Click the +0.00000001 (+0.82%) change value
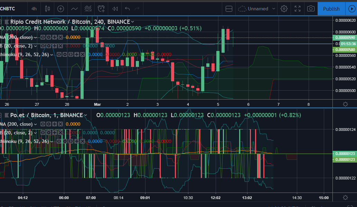The height and width of the screenshot is (207, 357). tap(273, 115)
